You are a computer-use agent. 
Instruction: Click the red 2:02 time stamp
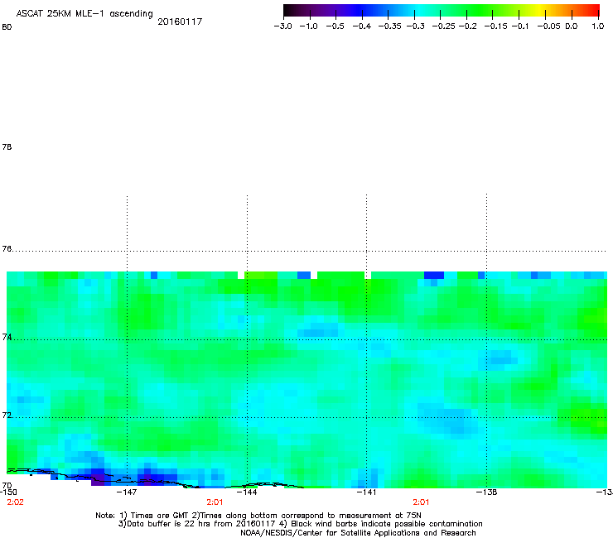[x=15, y=502]
